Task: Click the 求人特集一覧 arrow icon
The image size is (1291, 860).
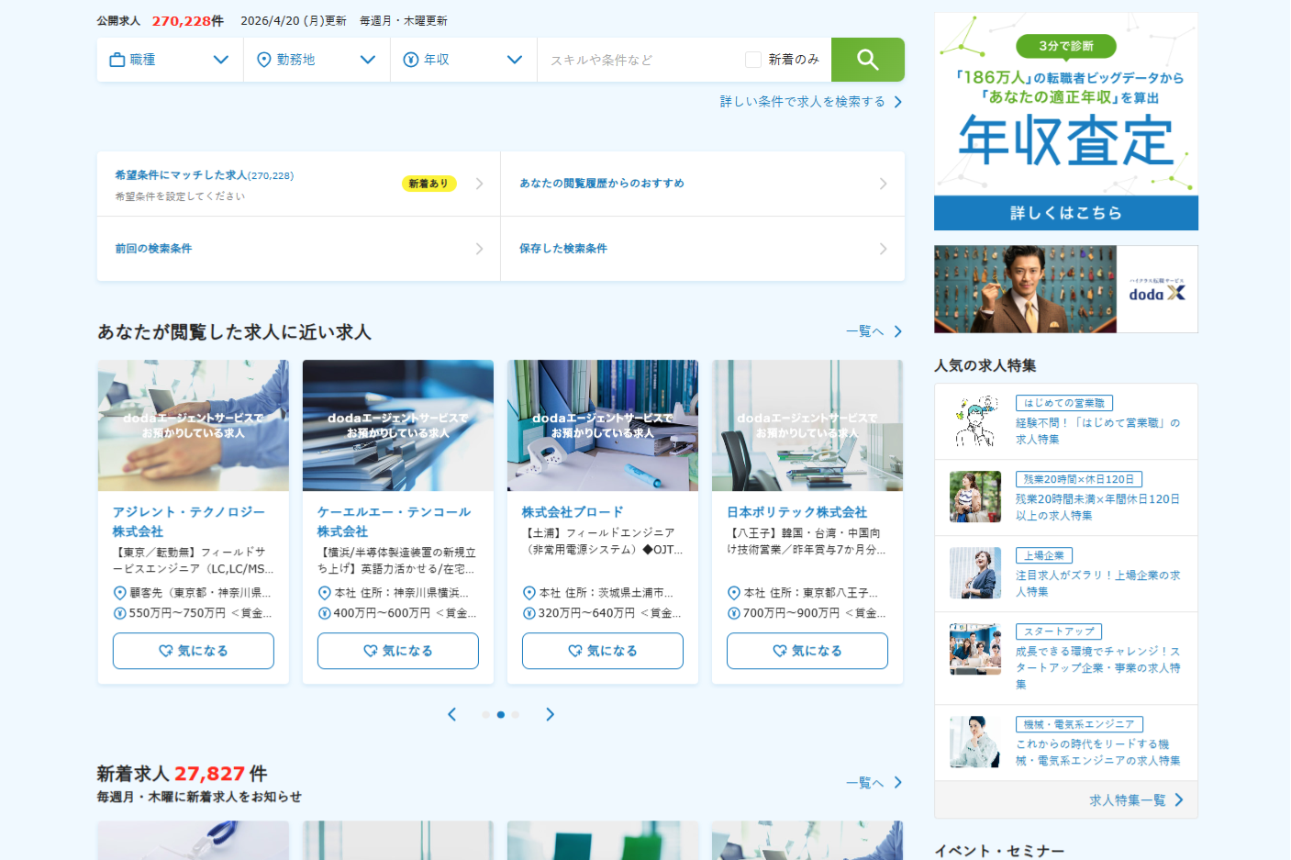Action: pos(1179,800)
